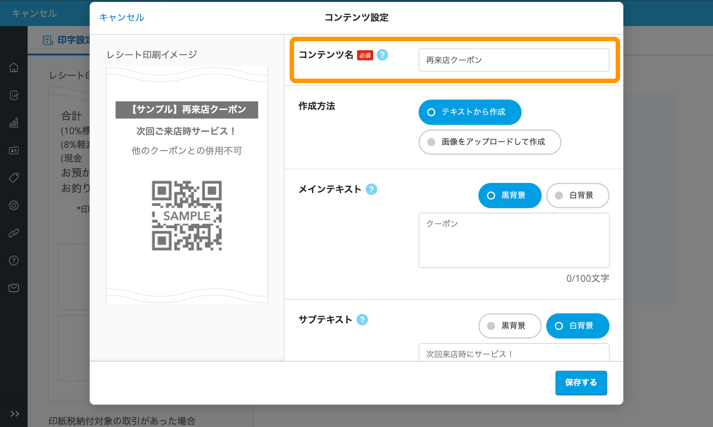Click the chain link icon in sidebar

14,233
